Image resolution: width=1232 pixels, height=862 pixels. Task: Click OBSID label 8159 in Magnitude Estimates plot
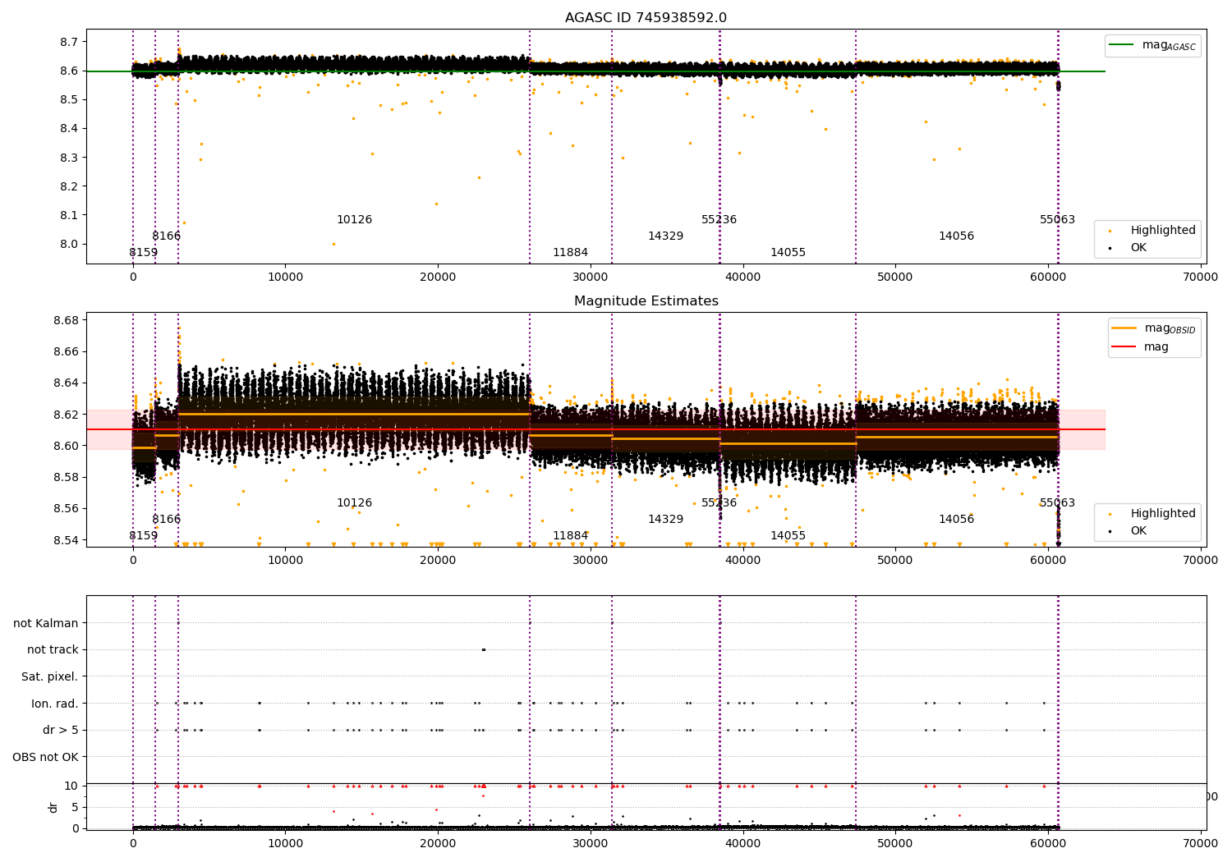point(143,536)
